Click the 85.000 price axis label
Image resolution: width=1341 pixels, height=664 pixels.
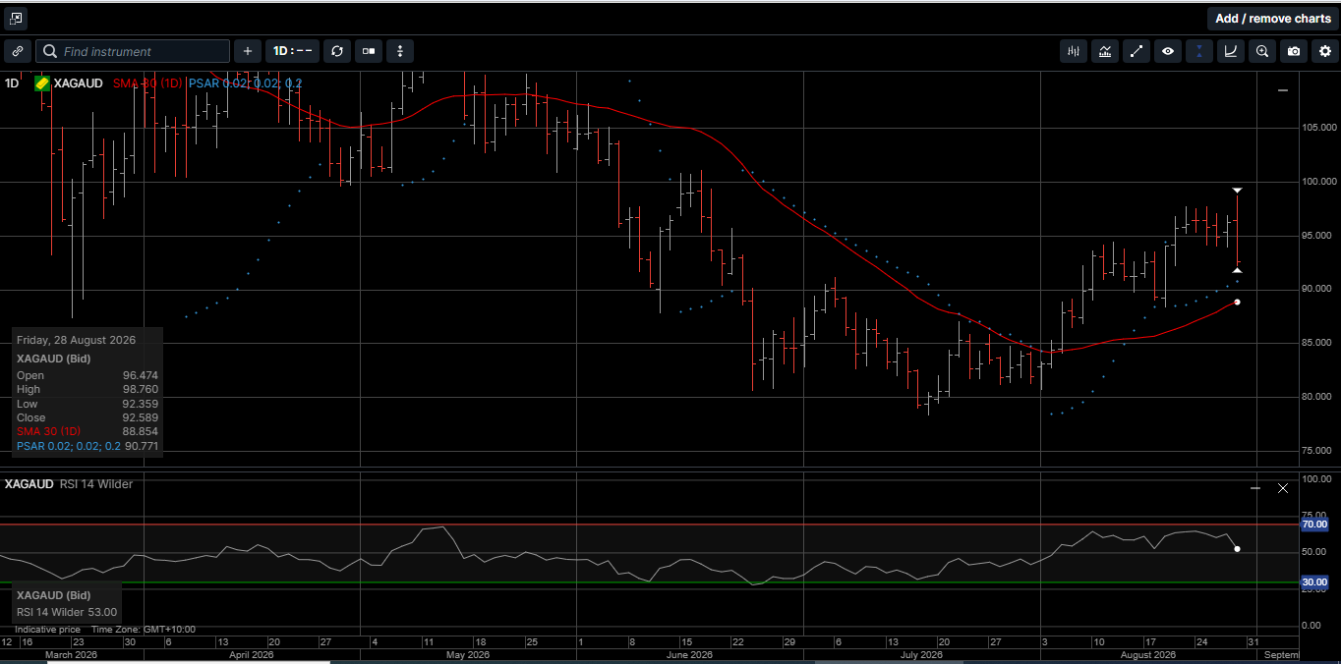tap(1318, 343)
